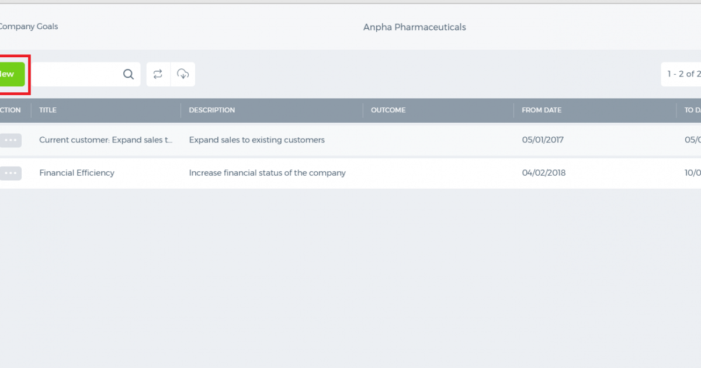
Task: Click the magnifier search icon
Action: pos(129,74)
